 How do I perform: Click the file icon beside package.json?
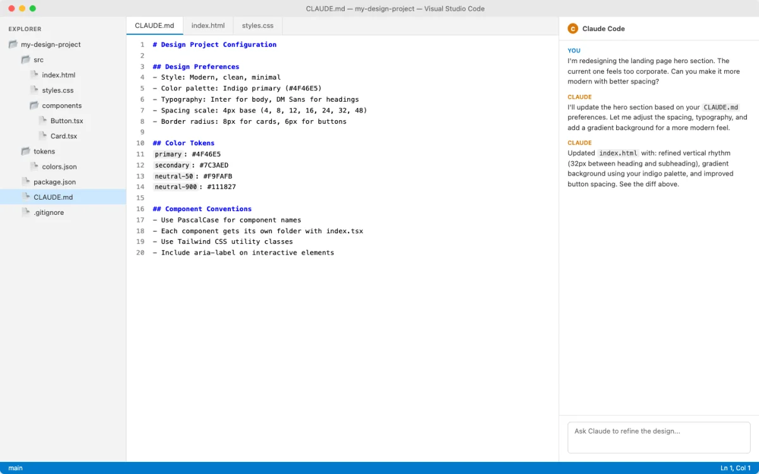click(x=26, y=181)
